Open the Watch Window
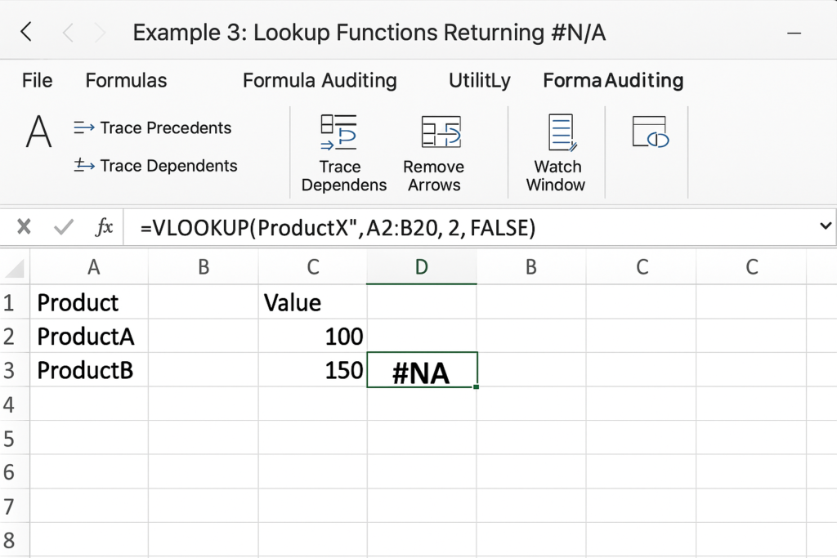The image size is (837, 558). click(562, 132)
